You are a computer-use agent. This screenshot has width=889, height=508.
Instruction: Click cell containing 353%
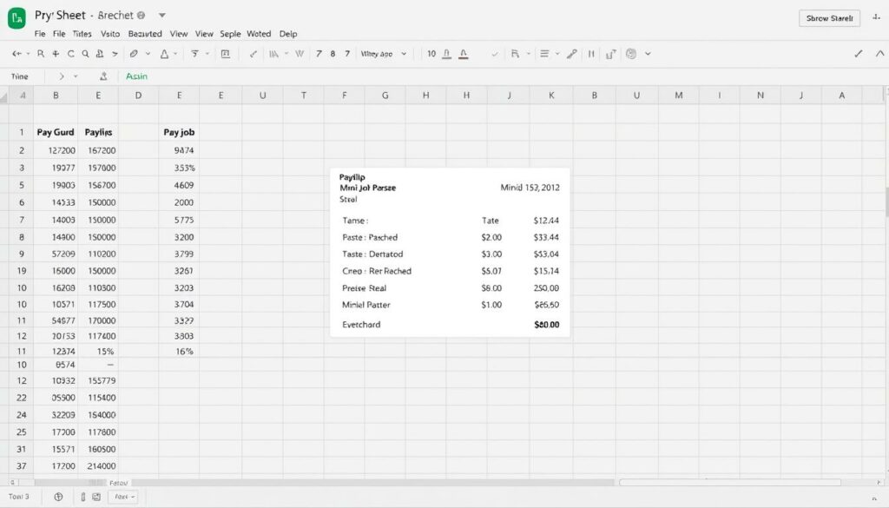(179, 168)
